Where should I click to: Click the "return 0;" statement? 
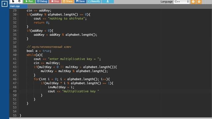point(41,22)
